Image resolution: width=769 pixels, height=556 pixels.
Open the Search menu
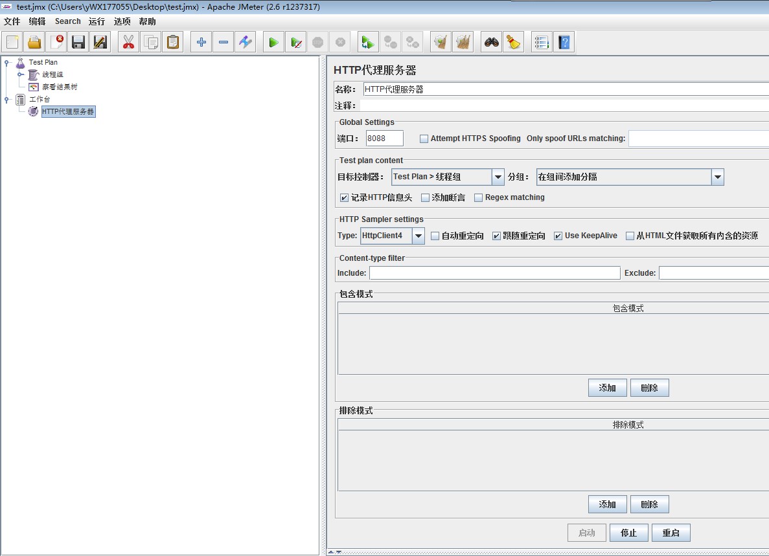(67, 21)
